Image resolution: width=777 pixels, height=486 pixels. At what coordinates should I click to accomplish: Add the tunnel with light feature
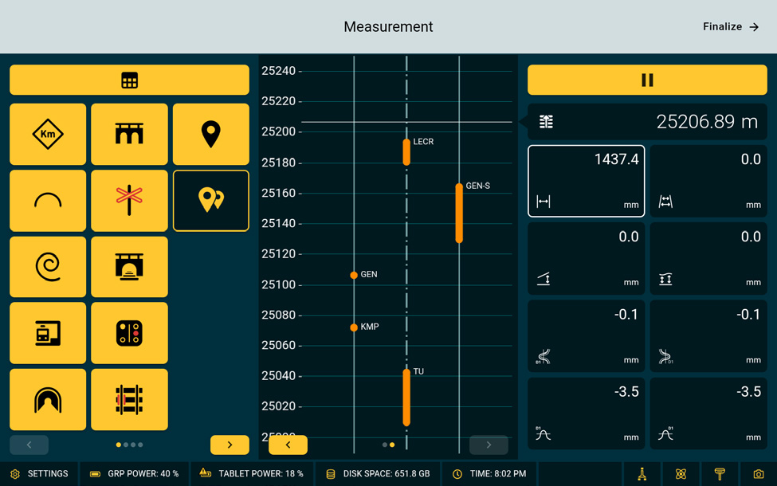click(x=129, y=267)
